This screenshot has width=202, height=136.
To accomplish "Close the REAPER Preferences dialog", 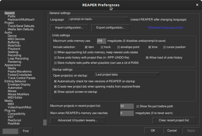I will 197,5.
